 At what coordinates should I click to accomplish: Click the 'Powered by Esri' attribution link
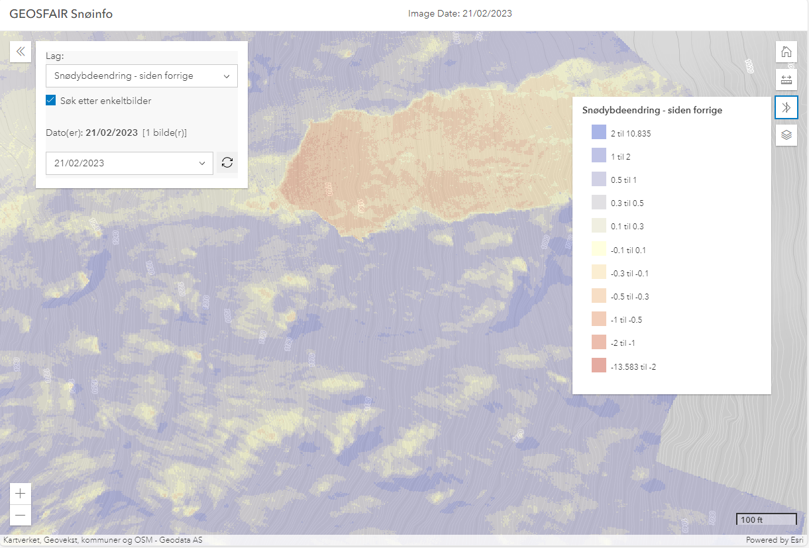click(x=775, y=540)
